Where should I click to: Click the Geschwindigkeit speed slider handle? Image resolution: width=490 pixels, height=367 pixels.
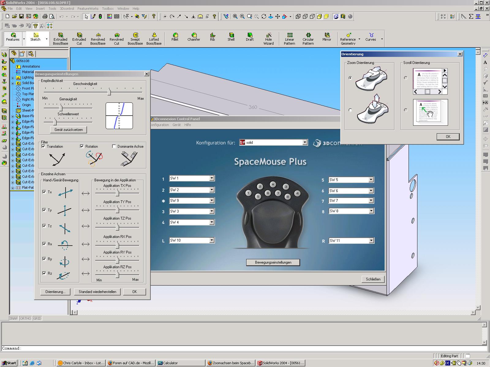pyautogui.click(x=109, y=92)
